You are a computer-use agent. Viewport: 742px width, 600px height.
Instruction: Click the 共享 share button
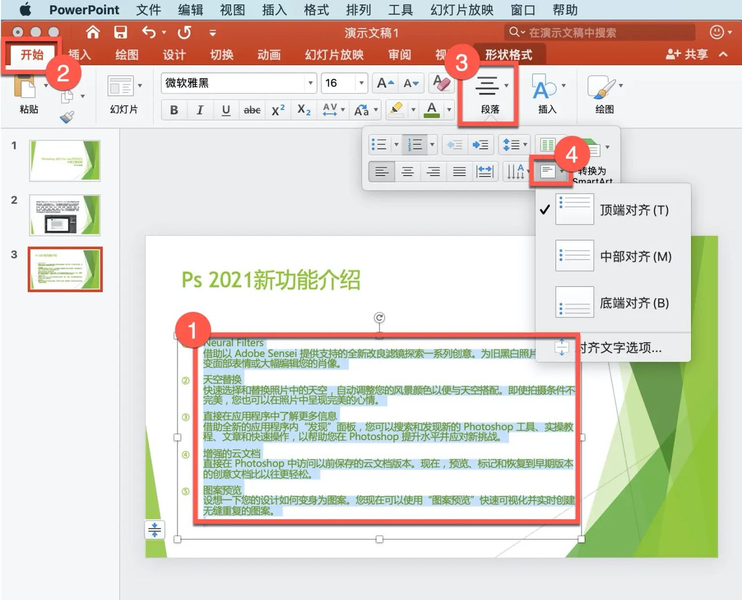coord(688,54)
